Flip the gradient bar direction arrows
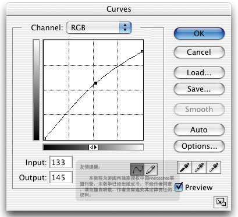Viewport: 238px width, 217px height. [93, 148]
